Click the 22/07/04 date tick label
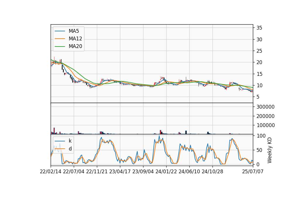Viewport: 281px width, 202px height. click(x=74, y=172)
